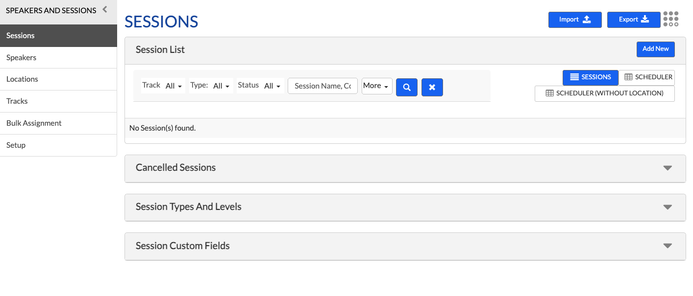Expand the Session Custom Fields arrow

(667, 246)
